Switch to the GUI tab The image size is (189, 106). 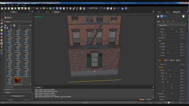point(38,12)
